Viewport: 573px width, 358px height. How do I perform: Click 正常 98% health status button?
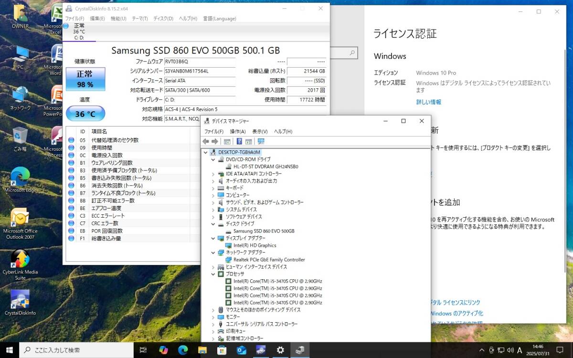point(85,79)
